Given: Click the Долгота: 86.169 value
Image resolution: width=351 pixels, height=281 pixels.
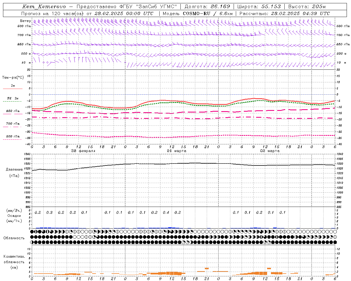Looking at the screenshot, I should tap(207, 7).
